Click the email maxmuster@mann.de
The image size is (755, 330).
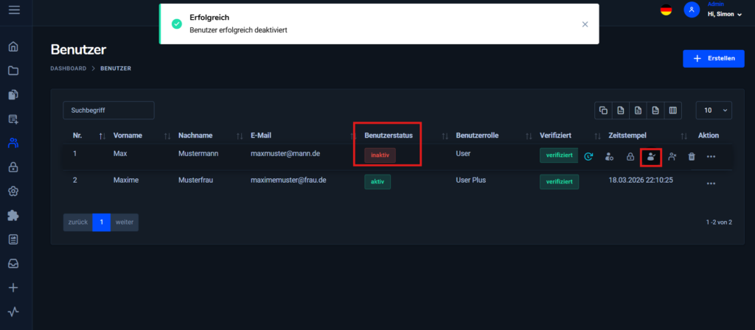tap(285, 153)
